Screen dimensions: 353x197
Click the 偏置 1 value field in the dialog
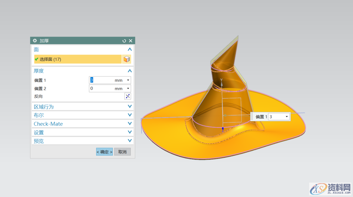[x=101, y=80]
